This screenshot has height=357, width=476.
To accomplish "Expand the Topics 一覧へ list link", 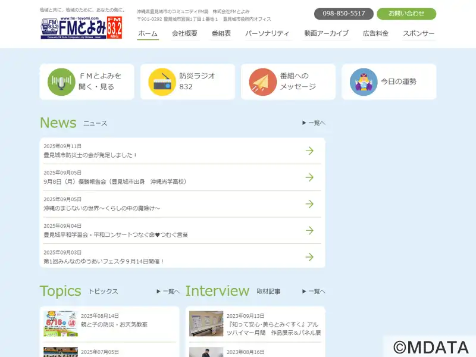I will tap(168, 292).
